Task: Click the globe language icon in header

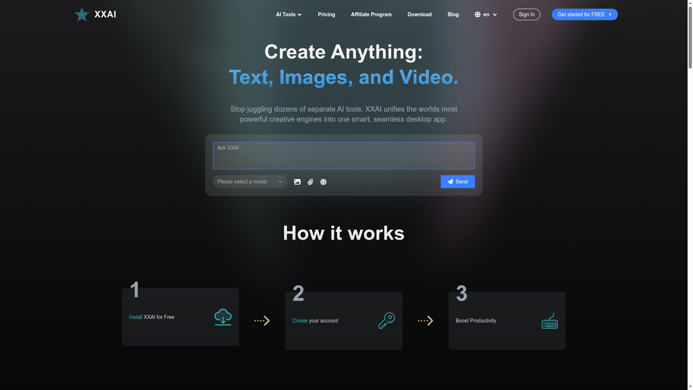Action: coord(478,14)
